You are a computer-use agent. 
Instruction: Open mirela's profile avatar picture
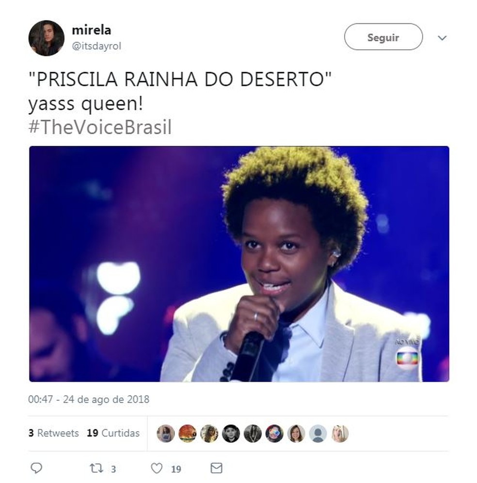tap(47, 38)
